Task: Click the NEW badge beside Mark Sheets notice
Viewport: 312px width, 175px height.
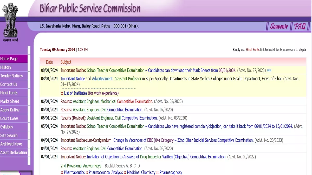Action: 269,70
